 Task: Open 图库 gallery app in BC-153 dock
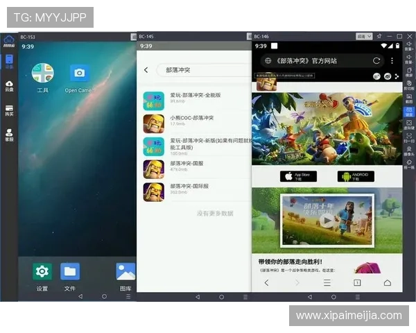[125, 277]
